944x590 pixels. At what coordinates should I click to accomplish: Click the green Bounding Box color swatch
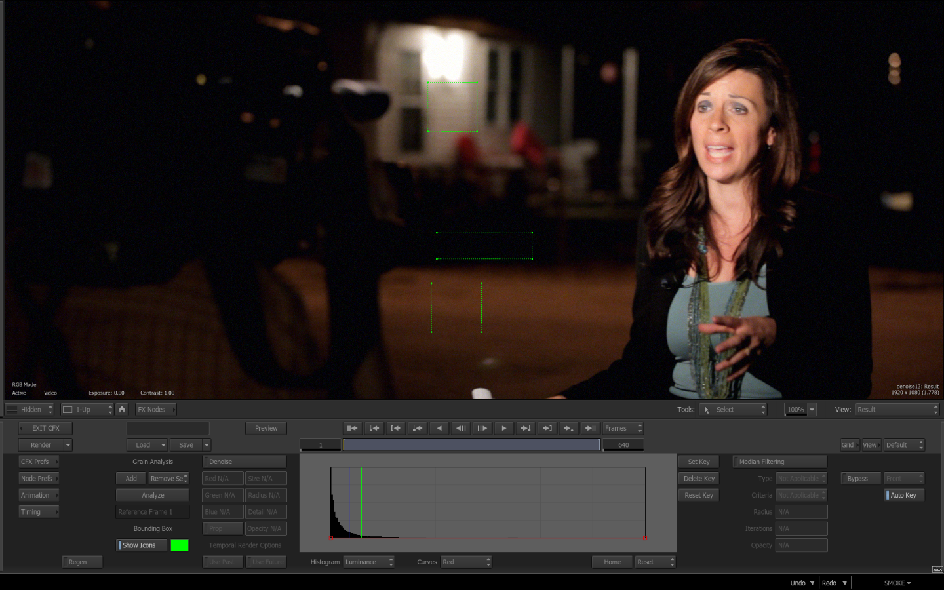180,545
